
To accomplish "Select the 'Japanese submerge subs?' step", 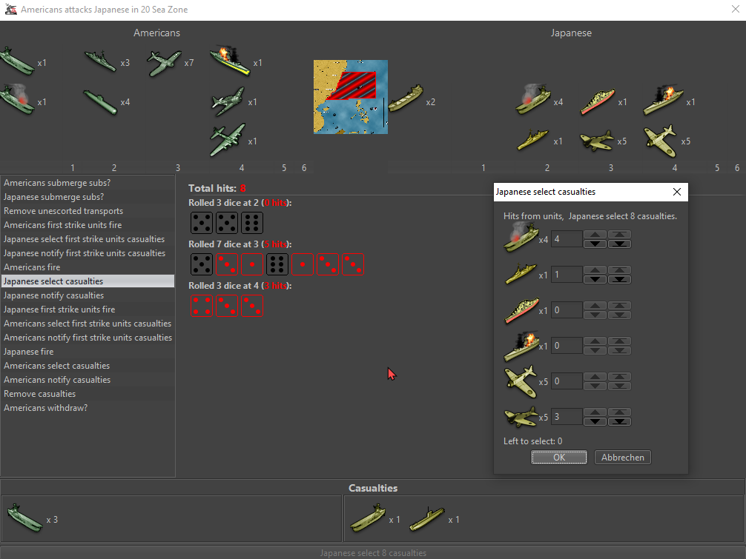I will coord(88,197).
